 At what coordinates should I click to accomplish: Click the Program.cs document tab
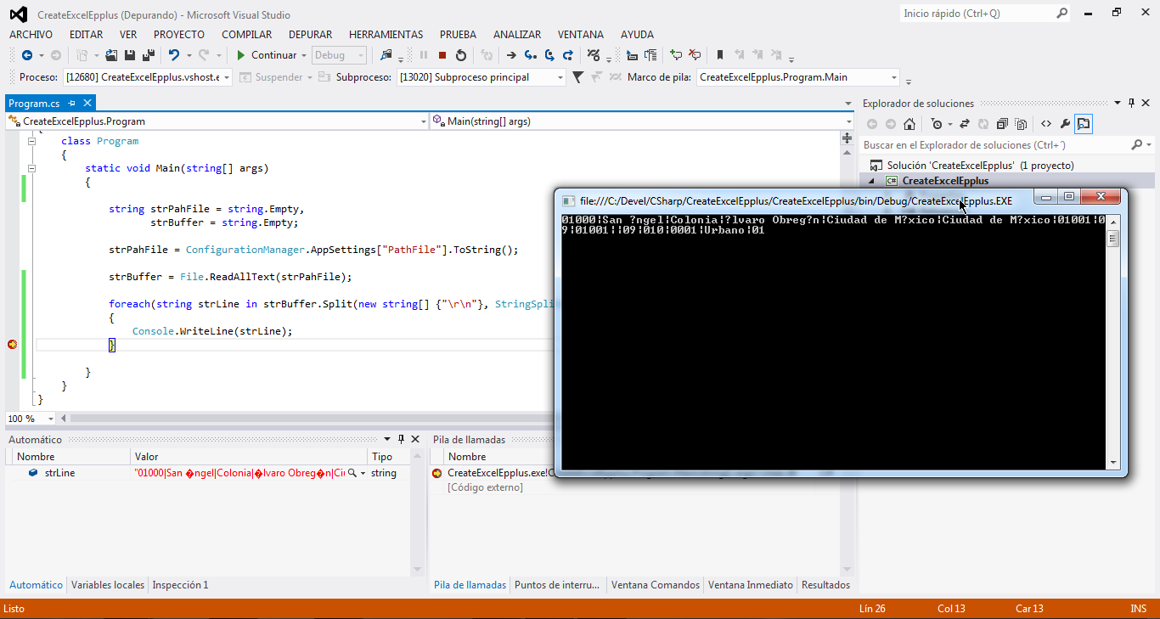pyautogui.click(x=34, y=103)
